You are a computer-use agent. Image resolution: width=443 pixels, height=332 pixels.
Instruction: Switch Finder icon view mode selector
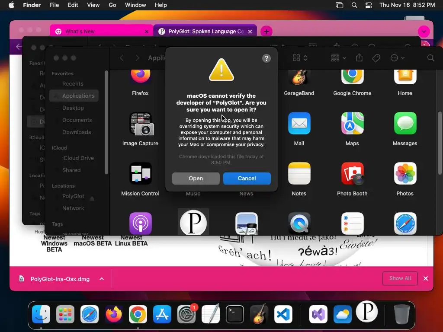tap(300, 58)
